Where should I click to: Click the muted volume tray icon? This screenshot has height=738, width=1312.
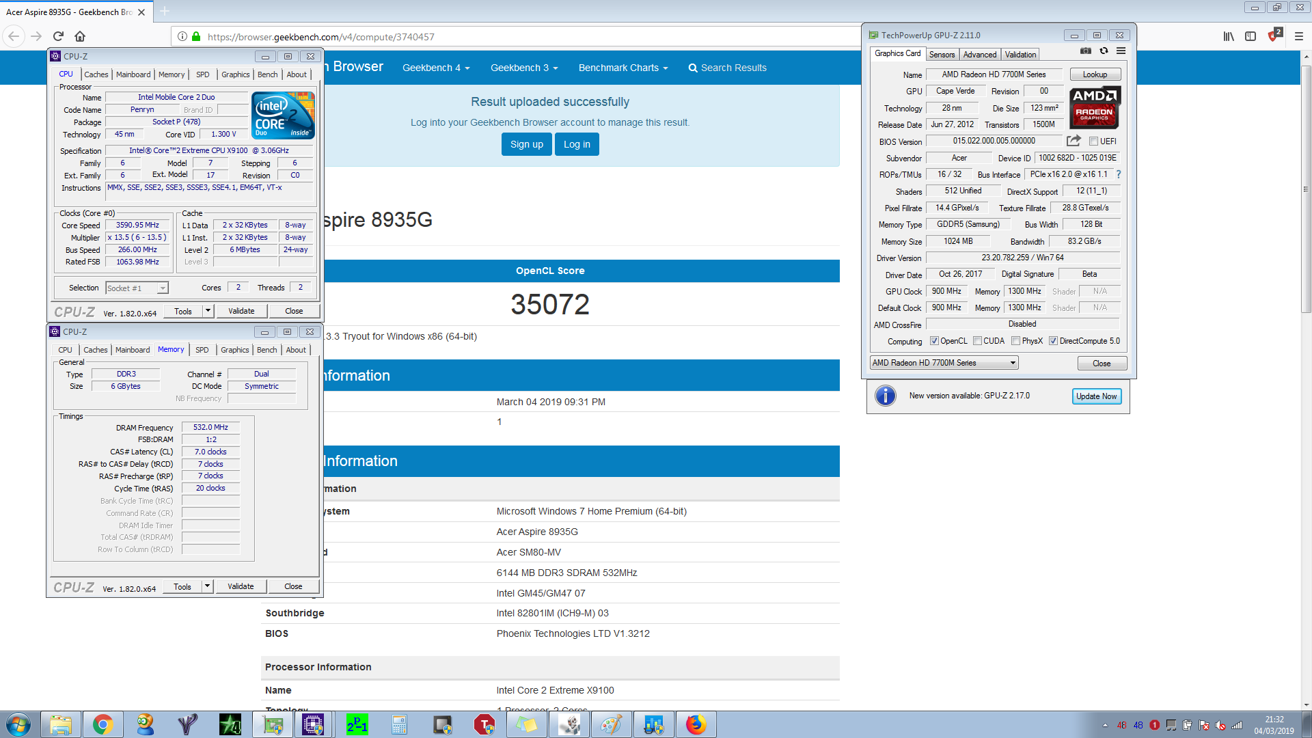pyautogui.click(x=1220, y=725)
